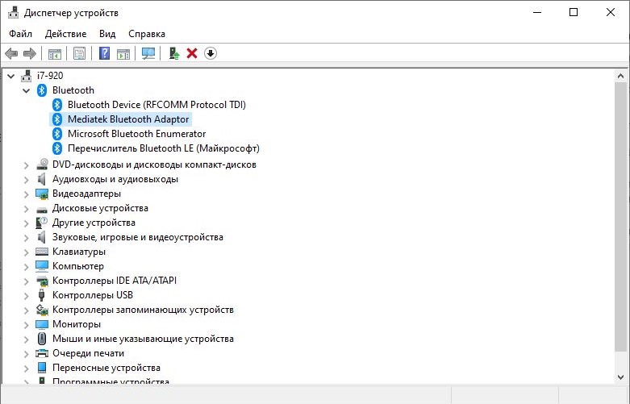Select Mediatek Bluetooth Adaptor
The height and width of the screenshot is (404, 630).
coord(128,119)
